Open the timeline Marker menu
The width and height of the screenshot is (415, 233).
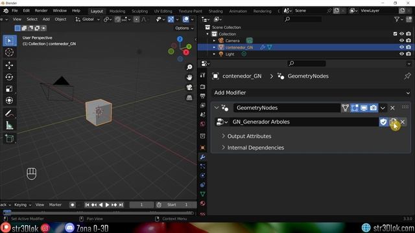(55, 205)
